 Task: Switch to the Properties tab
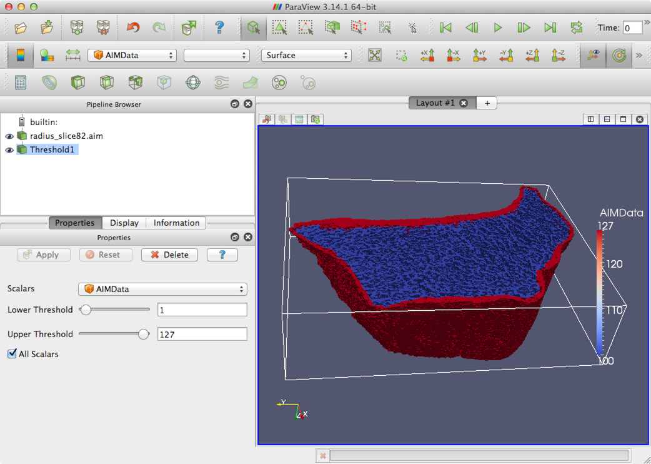pyautogui.click(x=75, y=223)
